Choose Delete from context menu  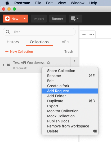70,131
